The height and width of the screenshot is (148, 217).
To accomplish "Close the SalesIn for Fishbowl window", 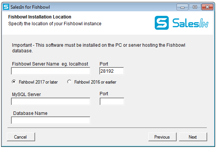I will [x=207, y=7].
